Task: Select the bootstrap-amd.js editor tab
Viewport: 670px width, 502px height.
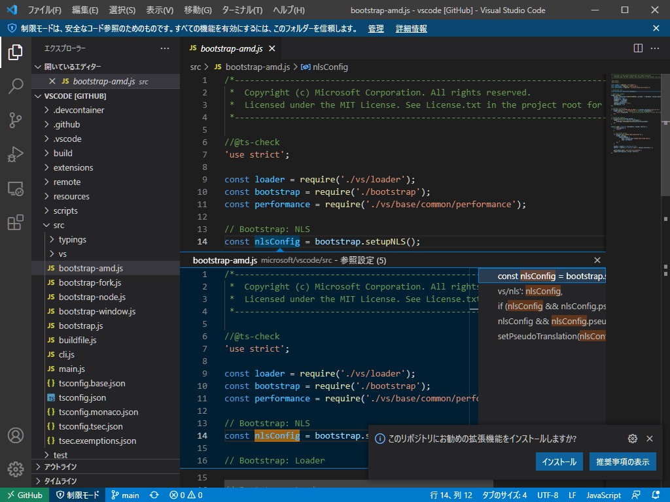Action: tap(231, 48)
